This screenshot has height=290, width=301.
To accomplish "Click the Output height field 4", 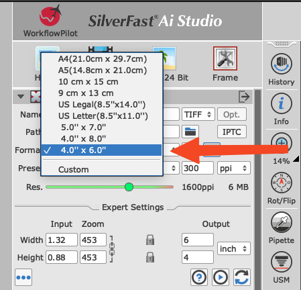I will pyautogui.click(x=198, y=257).
